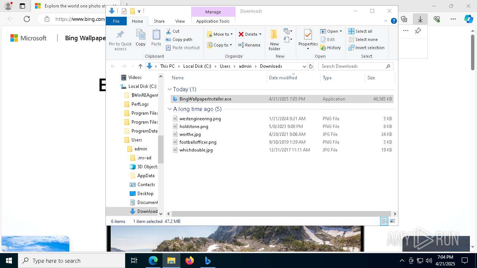
Task: Click the red Delete icon
Action: (x=241, y=34)
